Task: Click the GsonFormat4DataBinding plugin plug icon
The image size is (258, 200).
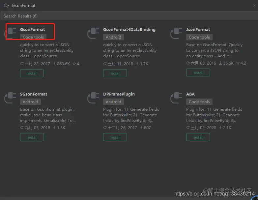Action: [93, 33]
